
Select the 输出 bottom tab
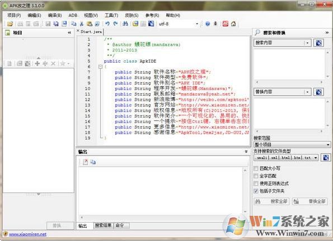[x=83, y=226]
